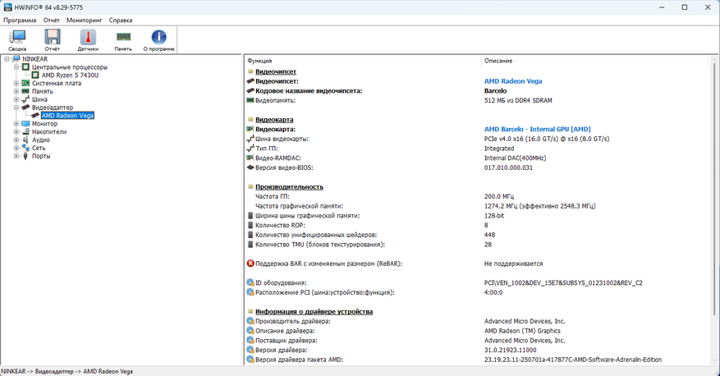
Task: Expand the Системная плата tree node
Action: (16, 83)
